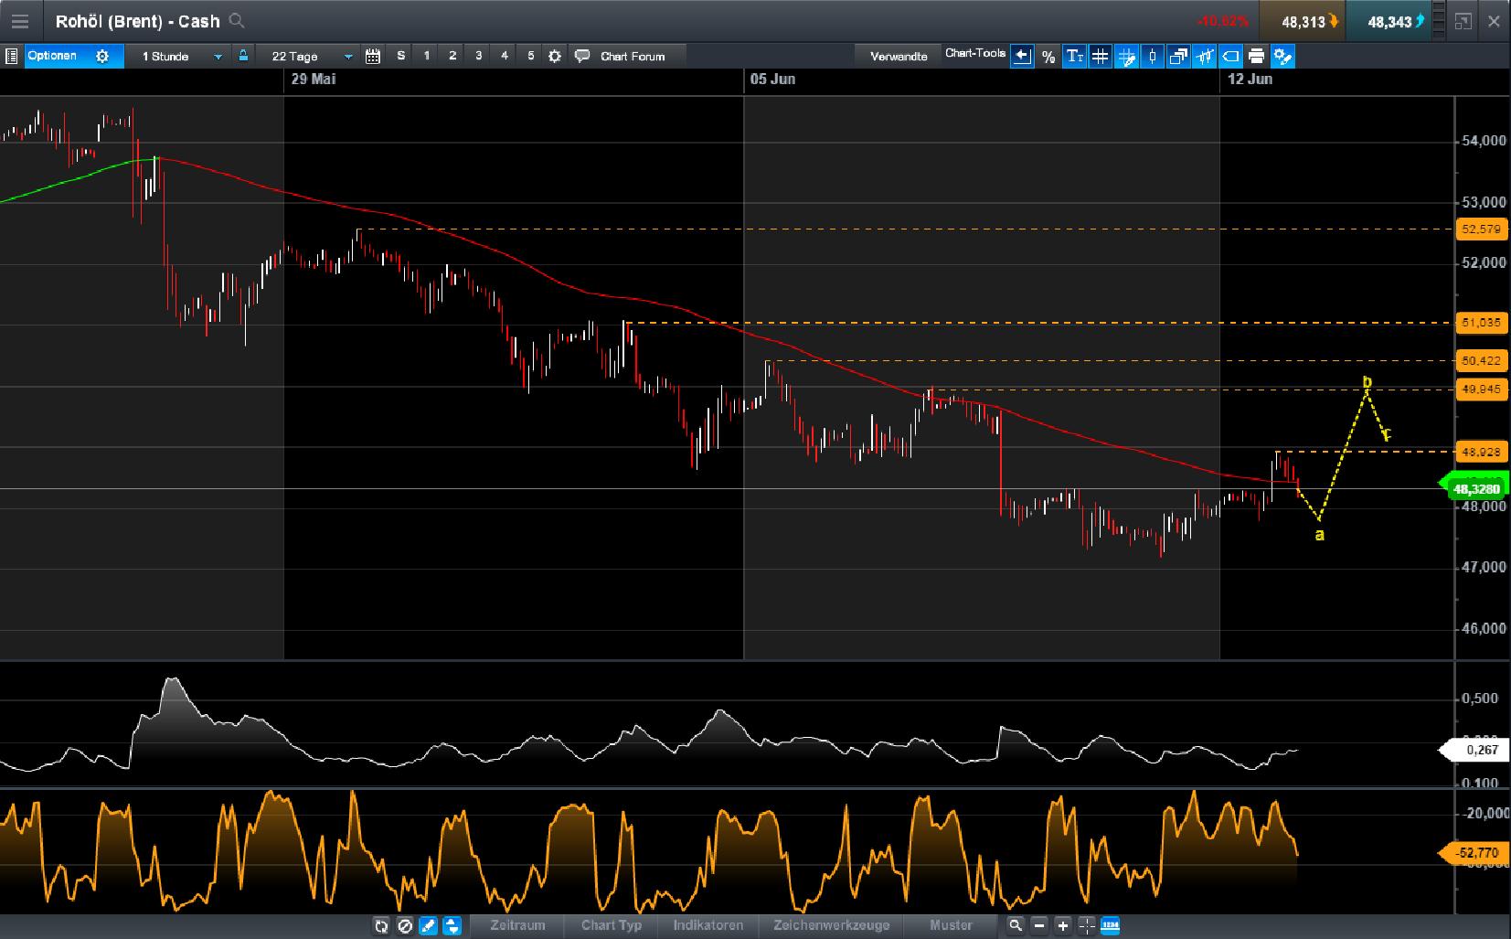Click the Rohöl (Brent) - Cash title

(x=137, y=21)
